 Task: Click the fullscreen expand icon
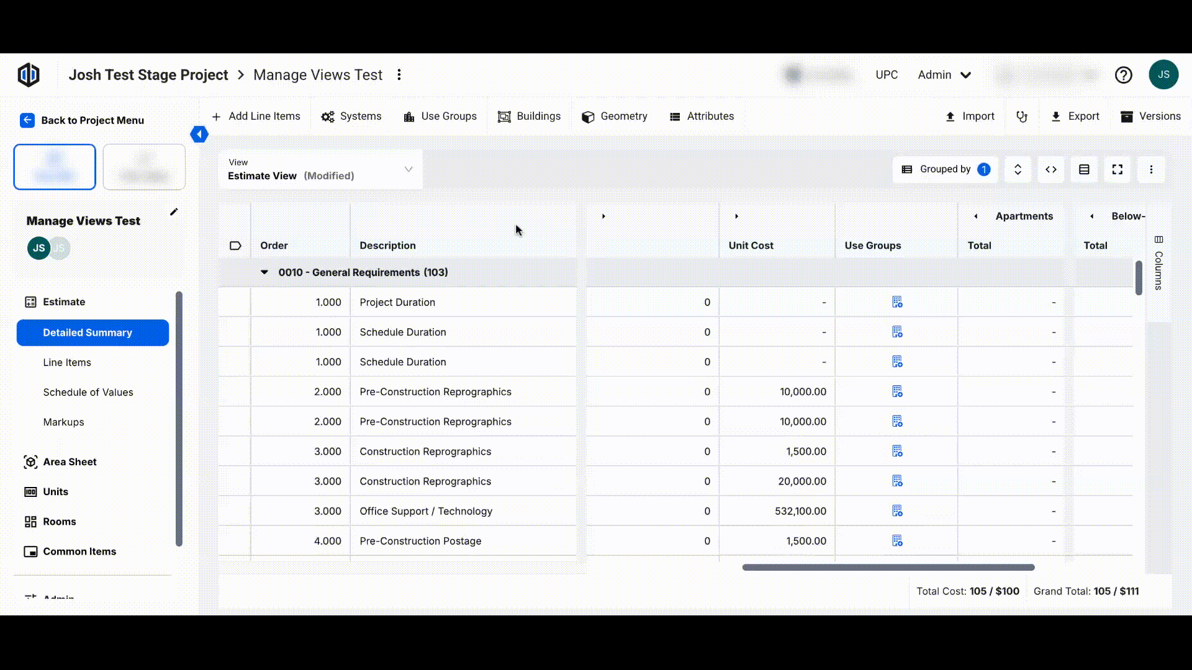(1117, 169)
